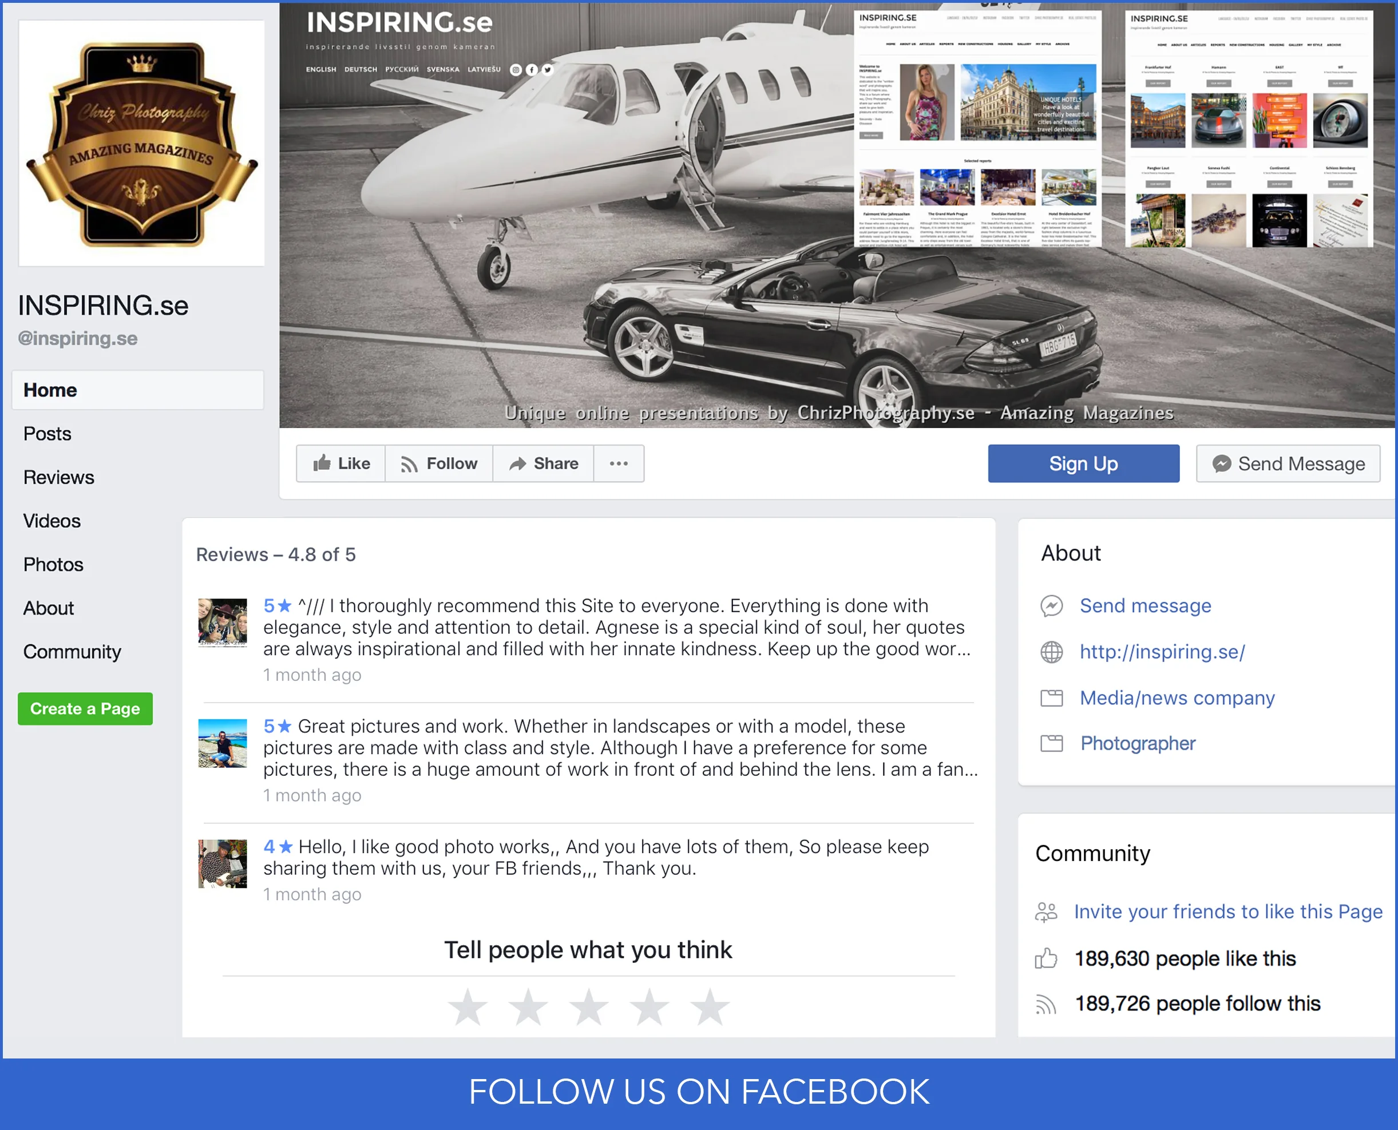The height and width of the screenshot is (1130, 1398).
Task: Click the Send Message button
Action: click(x=1288, y=463)
